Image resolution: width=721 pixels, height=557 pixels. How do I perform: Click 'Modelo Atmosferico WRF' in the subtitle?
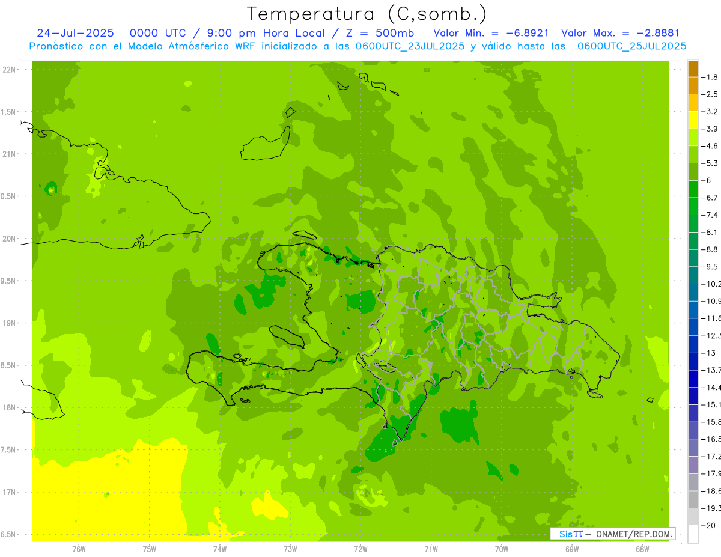pos(193,46)
